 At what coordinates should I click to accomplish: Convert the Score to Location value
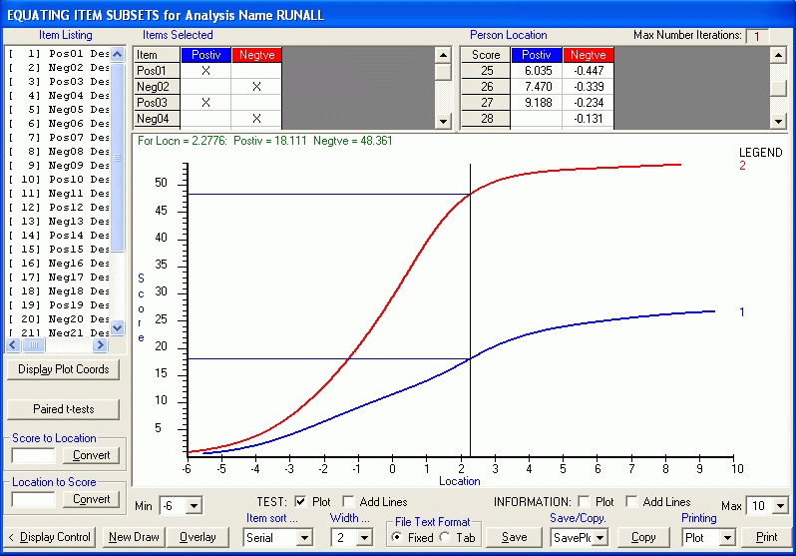93,455
